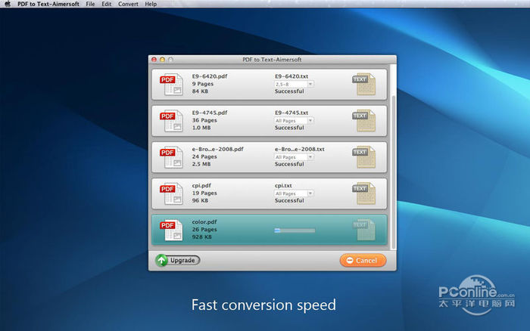Click the PDF icon for E9-6420.pdf
The height and width of the screenshot is (331, 530).
click(x=171, y=84)
